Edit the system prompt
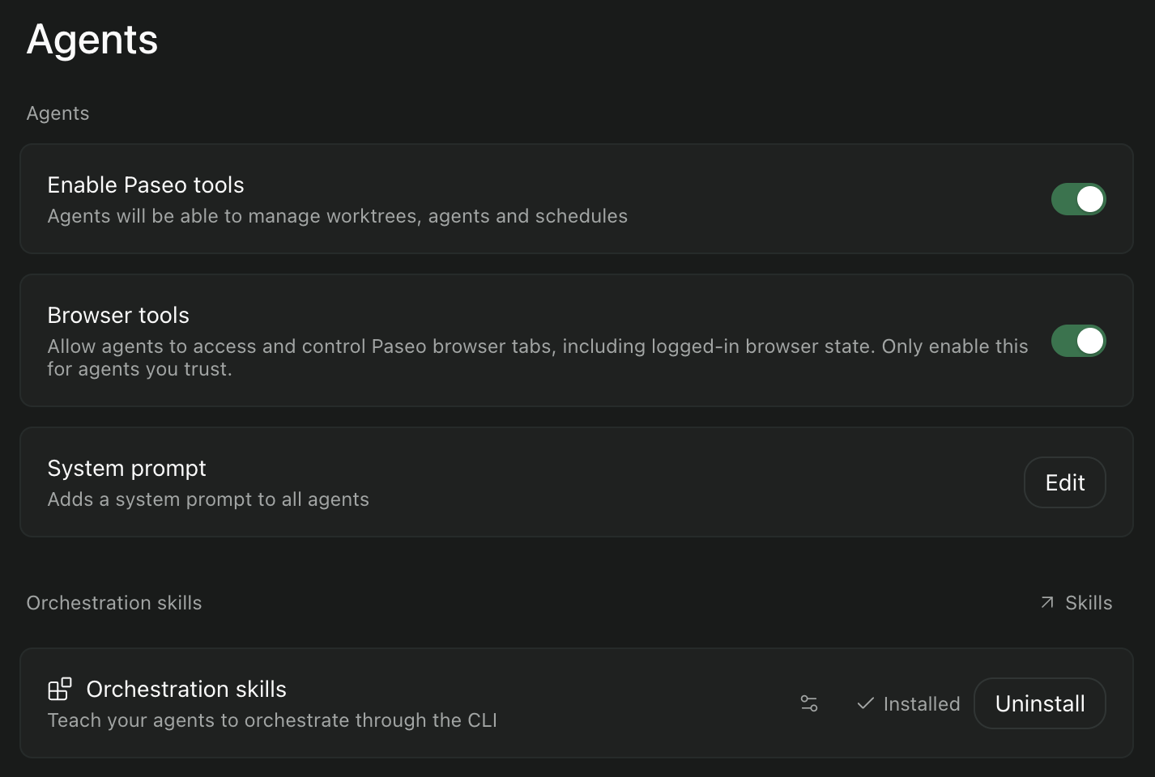The height and width of the screenshot is (777, 1155). click(x=1064, y=482)
